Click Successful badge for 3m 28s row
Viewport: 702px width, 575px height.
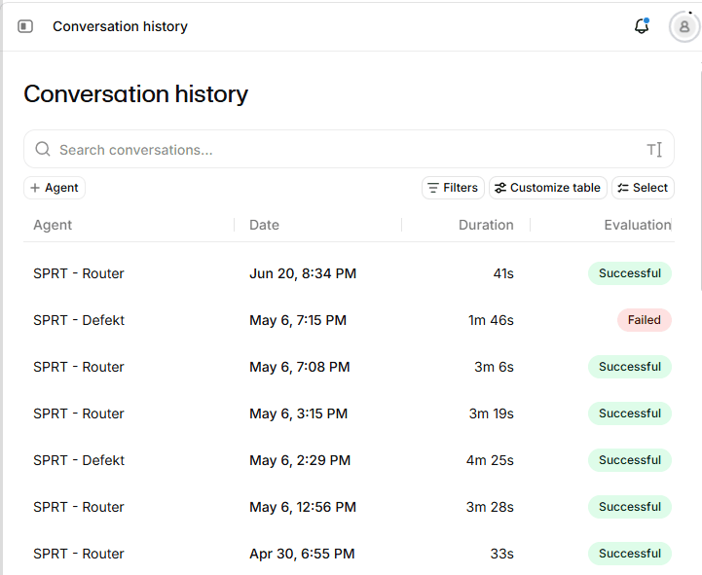coord(630,507)
